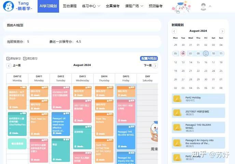
Task: Open DAY5 pink 20210821 card
Action: pos(126,111)
